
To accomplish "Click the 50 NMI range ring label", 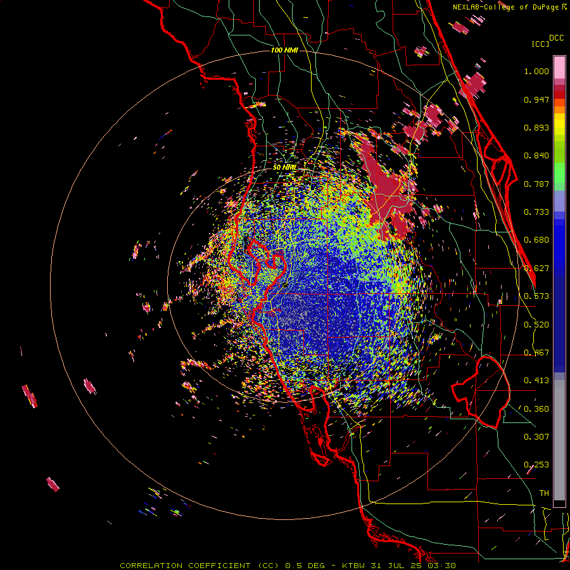I will tap(284, 167).
